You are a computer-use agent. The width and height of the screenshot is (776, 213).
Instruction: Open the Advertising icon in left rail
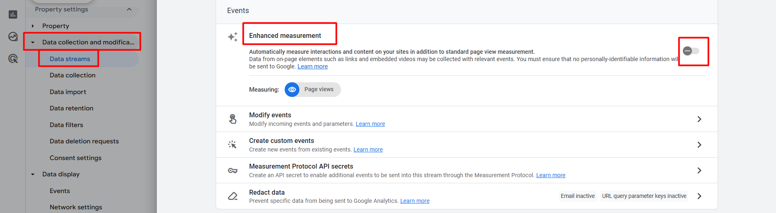click(13, 59)
